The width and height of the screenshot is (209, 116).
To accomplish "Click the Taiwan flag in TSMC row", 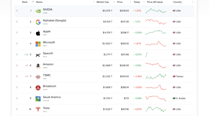I will 174,76.
